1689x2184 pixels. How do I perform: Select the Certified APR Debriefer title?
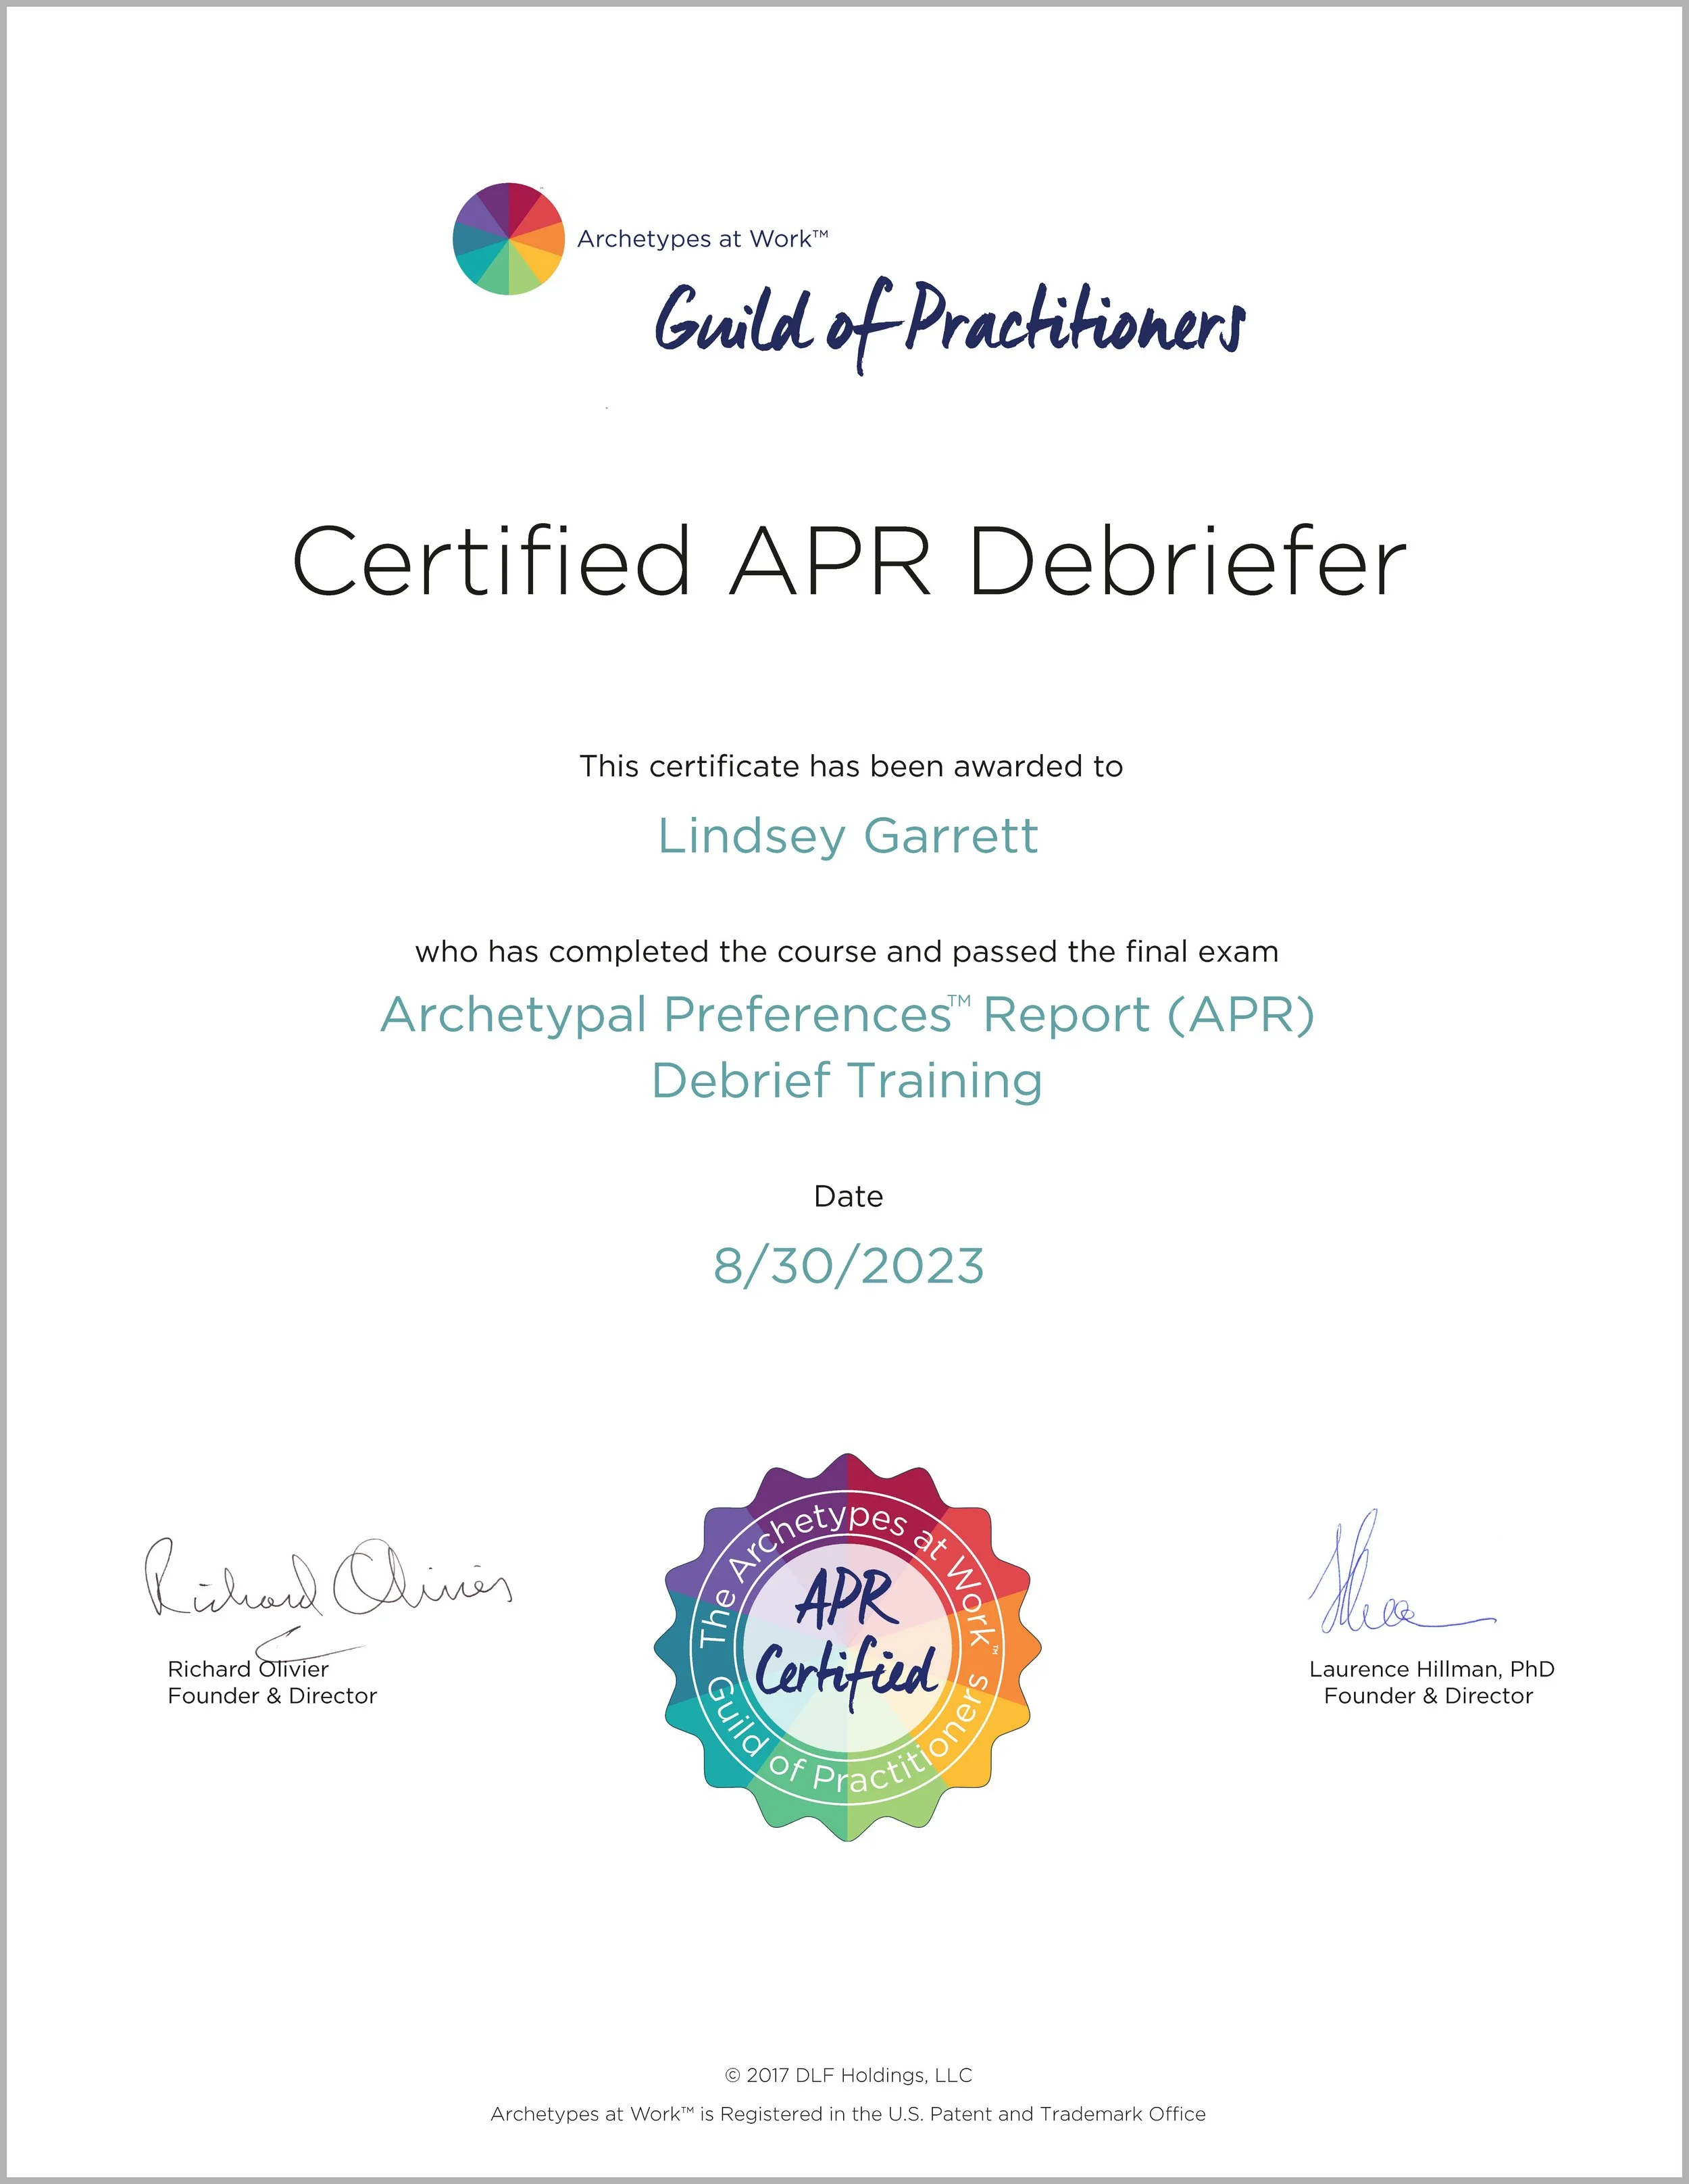848,561
